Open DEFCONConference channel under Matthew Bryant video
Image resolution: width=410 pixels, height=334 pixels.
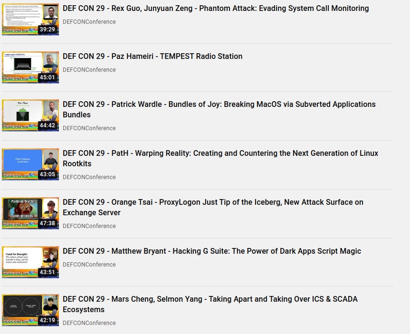[x=89, y=265]
